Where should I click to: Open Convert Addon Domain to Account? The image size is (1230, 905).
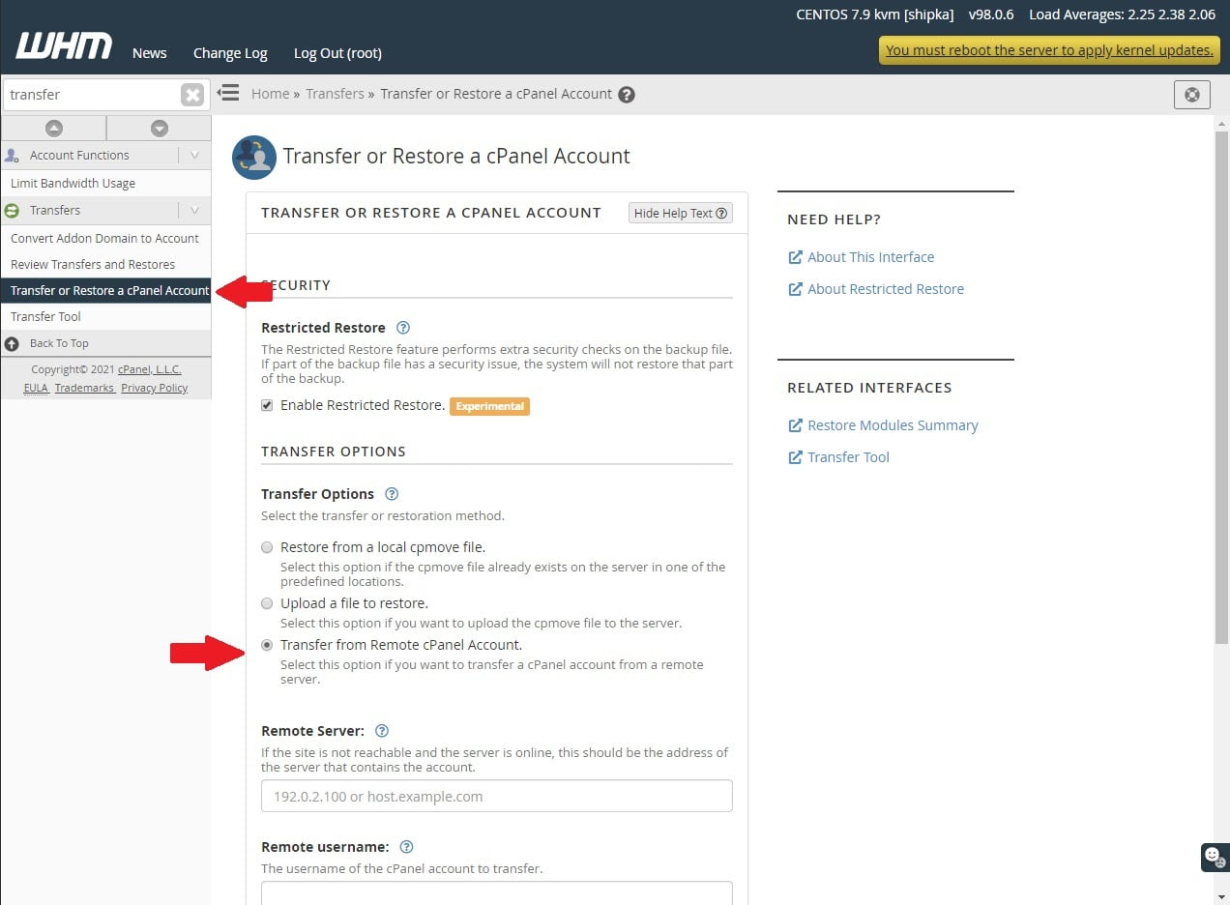(105, 238)
